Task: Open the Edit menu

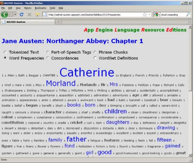Action: click(x=10, y=8)
